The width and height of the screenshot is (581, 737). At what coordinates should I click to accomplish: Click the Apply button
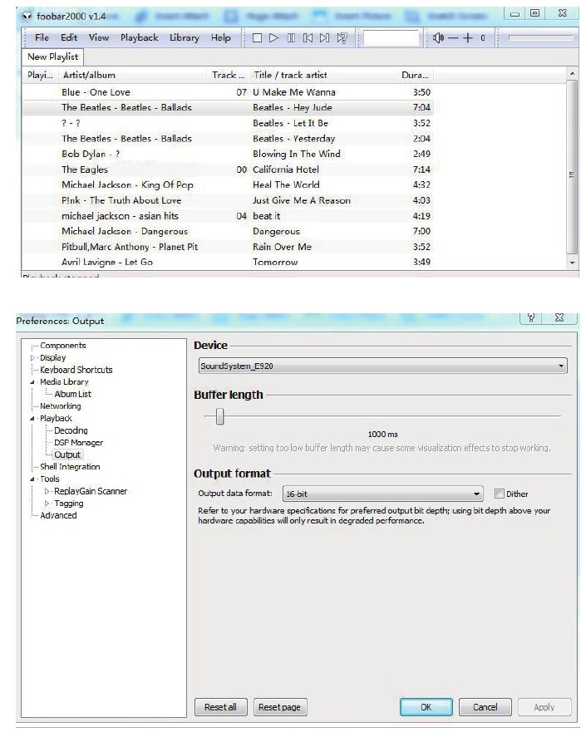pyautogui.click(x=544, y=707)
